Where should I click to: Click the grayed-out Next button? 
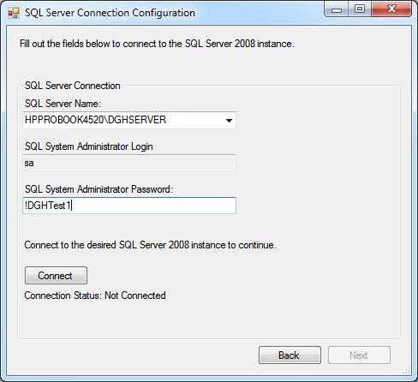[x=359, y=355]
